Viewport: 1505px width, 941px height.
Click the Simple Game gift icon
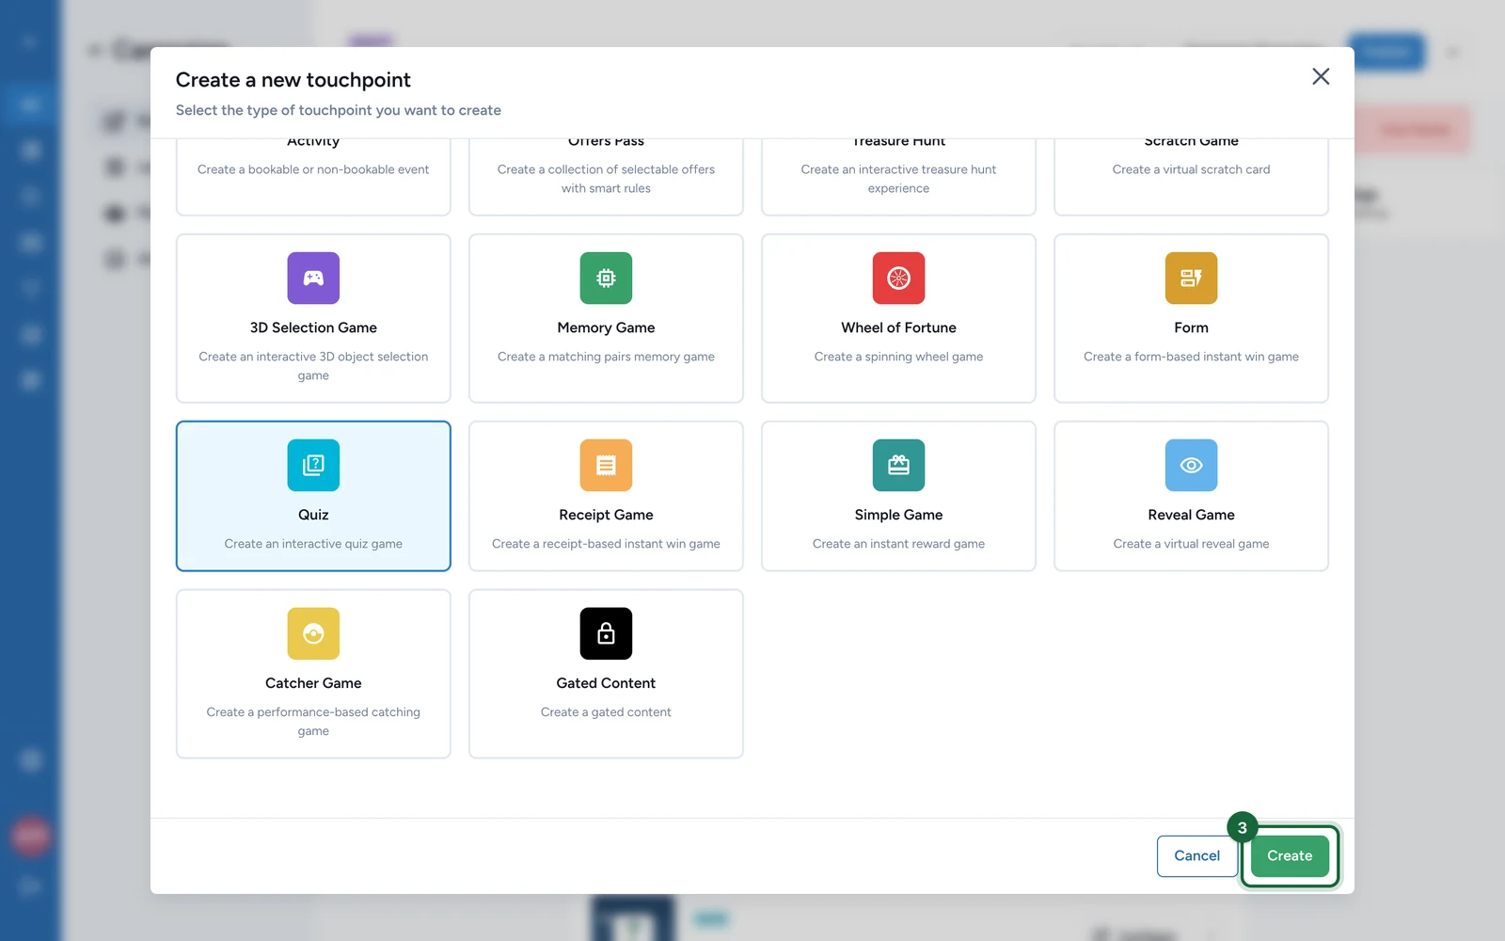coord(898,465)
